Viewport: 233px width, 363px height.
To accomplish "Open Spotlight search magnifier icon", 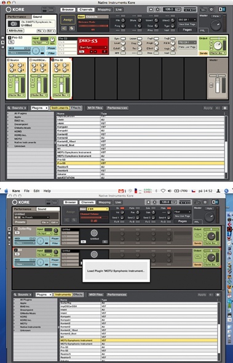I will [x=226, y=191].
